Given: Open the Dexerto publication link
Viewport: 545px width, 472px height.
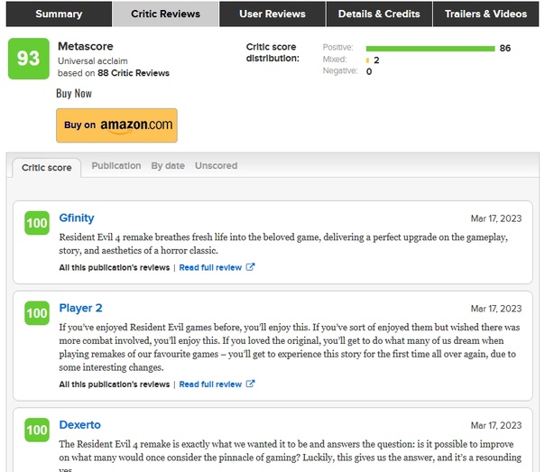Looking at the screenshot, I should pyautogui.click(x=79, y=424).
